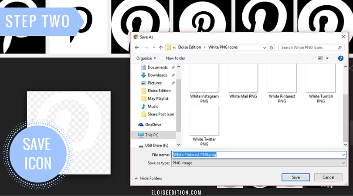Click the search magnifier icon
This screenshot has width=353, height=196.
[340, 47]
